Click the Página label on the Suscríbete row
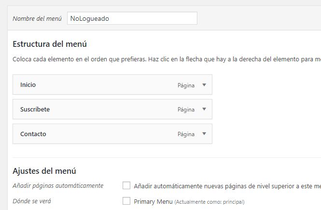This screenshot has height=210, width=321. coord(186,110)
